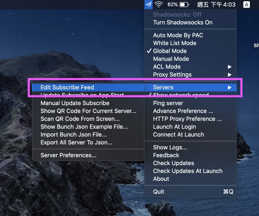This screenshot has height=216, width=259.
Task: Select the checked Global Mode item
Action: (x=191, y=51)
